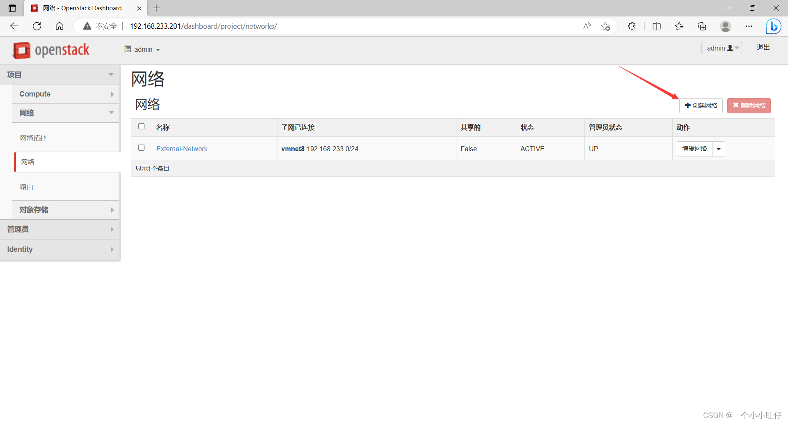
Task: Click the 删除网络 red button
Action: (749, 106)
